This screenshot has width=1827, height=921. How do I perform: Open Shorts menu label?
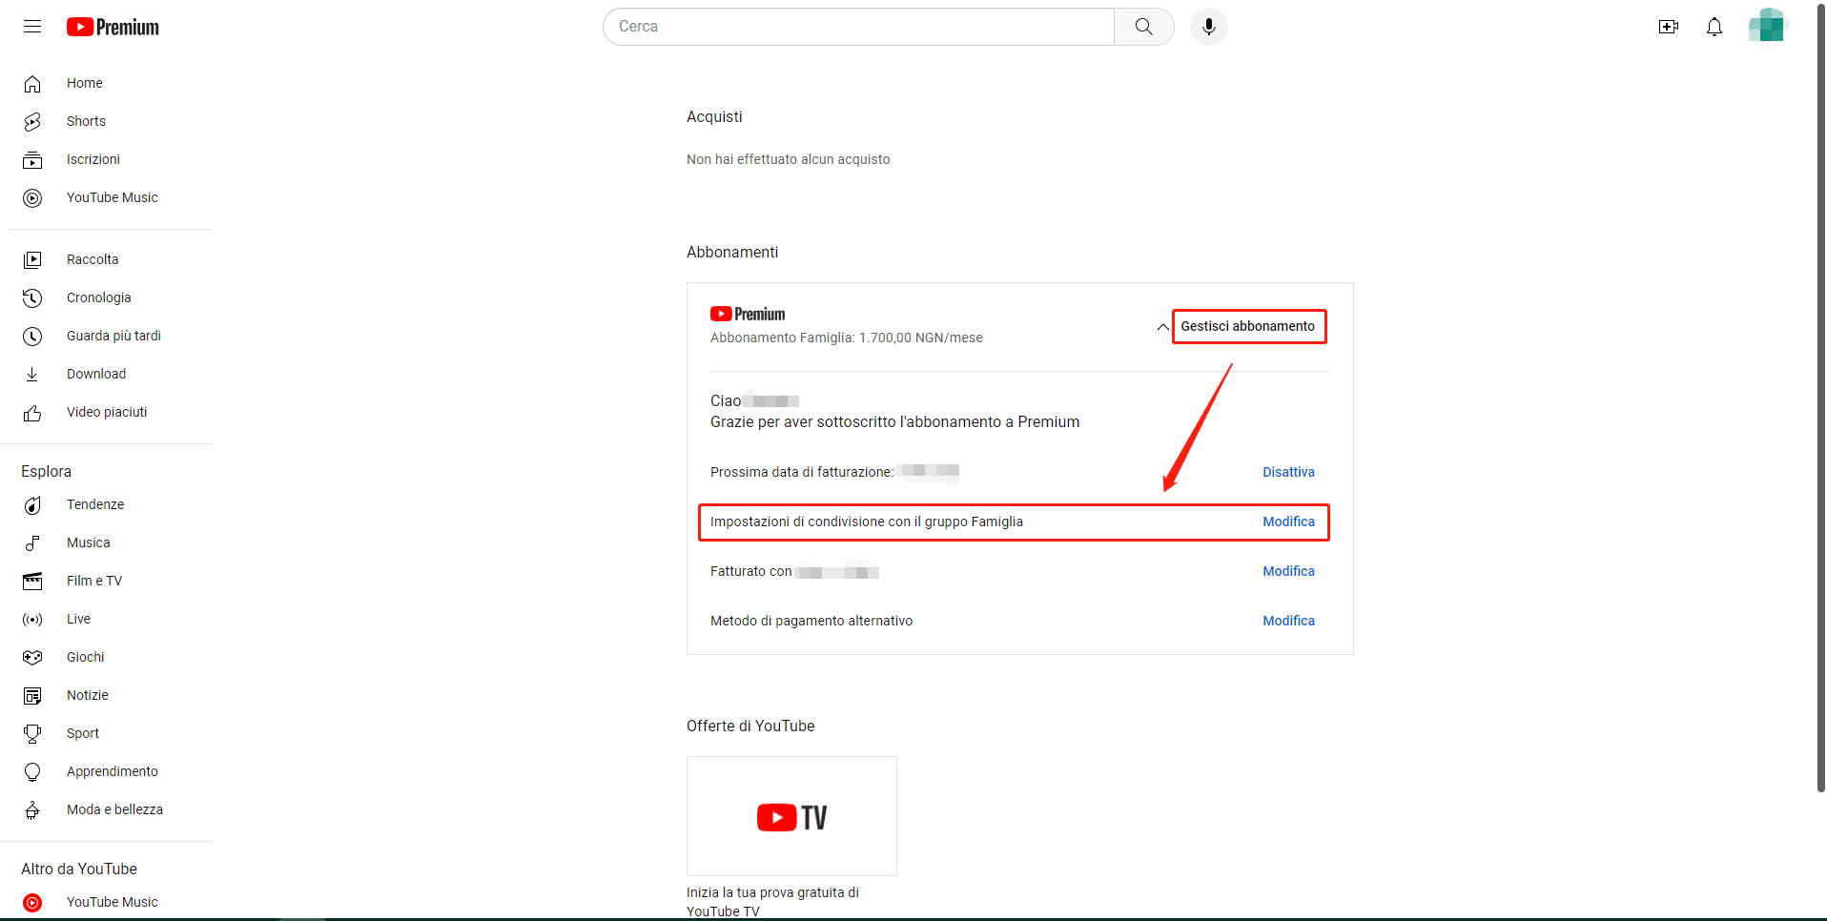[x=86, y=121]
